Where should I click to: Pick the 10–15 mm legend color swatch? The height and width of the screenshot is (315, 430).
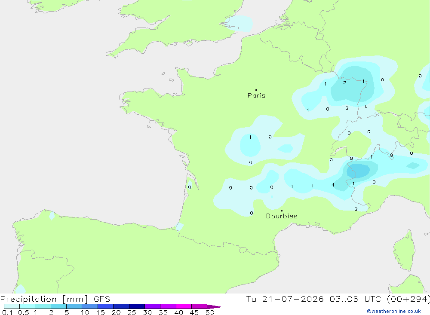pos(90,306)
